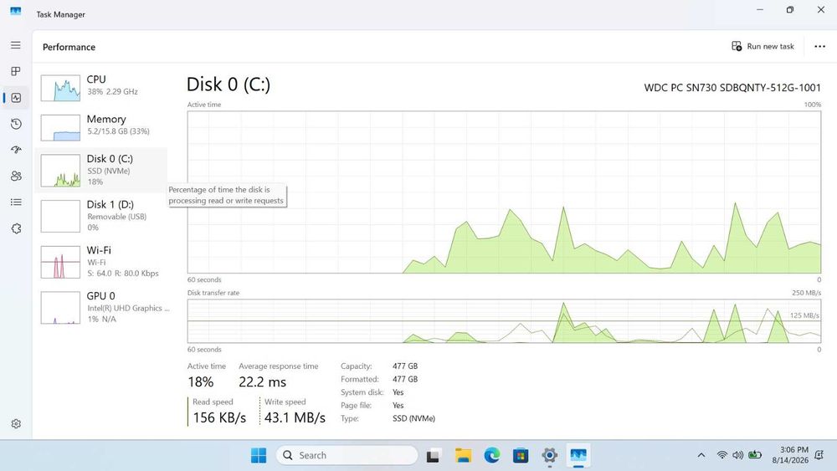Select the CPU performance entry

[x=103, y=87]
